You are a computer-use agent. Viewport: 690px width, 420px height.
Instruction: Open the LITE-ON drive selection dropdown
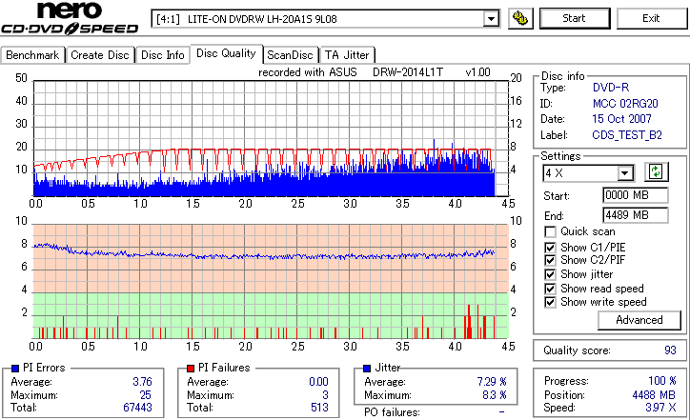[491, 19]
